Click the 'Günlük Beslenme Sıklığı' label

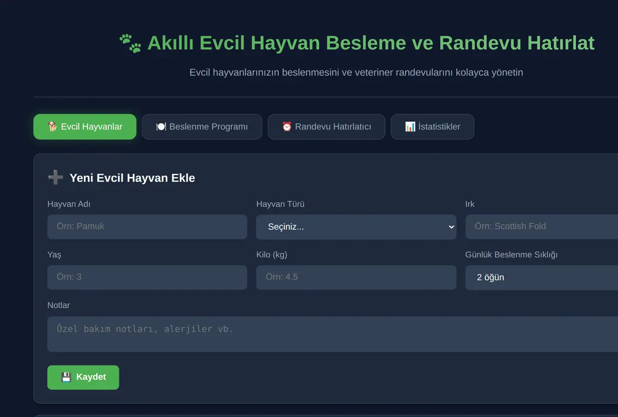click(511, 255)
